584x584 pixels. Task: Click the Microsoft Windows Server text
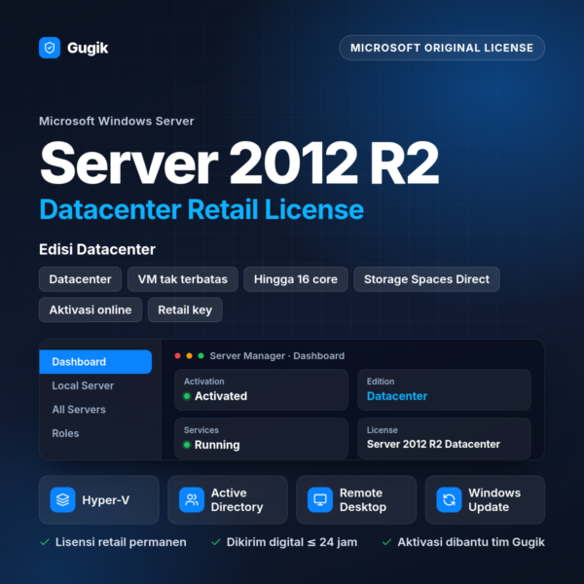pos(117,121)
